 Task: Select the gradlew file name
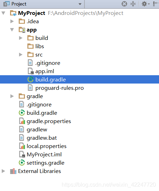coord(37,130)
